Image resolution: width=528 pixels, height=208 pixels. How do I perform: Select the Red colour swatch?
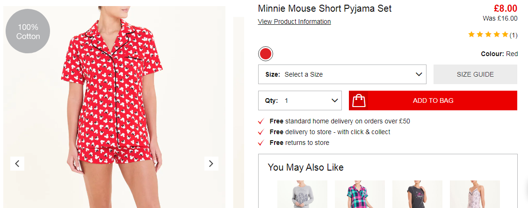click(265, 54)
